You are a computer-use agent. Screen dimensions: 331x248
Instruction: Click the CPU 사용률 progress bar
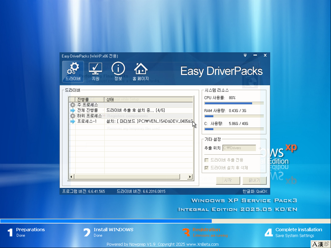234,103
